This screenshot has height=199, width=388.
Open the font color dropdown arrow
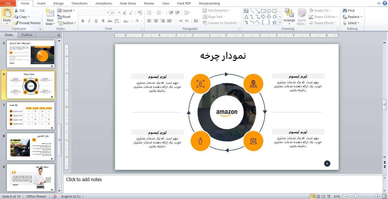[141, 21]
